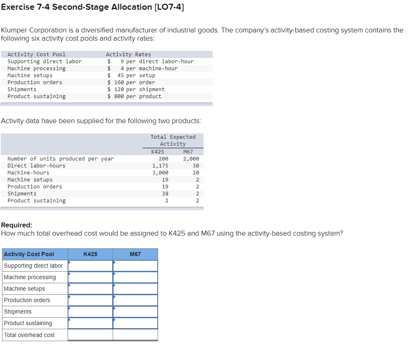
Task: Click the 1,175 direct labor-hours value
Action: tap(160, 165)
